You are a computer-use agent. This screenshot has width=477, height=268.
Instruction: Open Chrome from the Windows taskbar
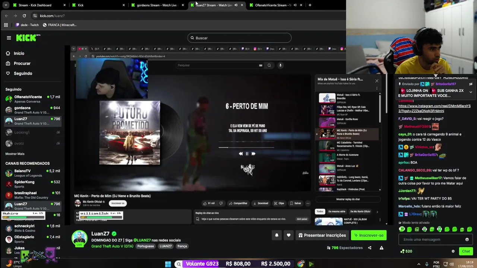pos(301,264)
